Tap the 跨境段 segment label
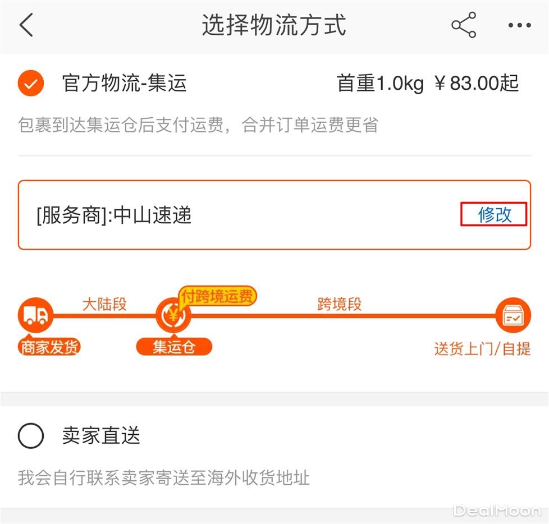 click(339, 305)
